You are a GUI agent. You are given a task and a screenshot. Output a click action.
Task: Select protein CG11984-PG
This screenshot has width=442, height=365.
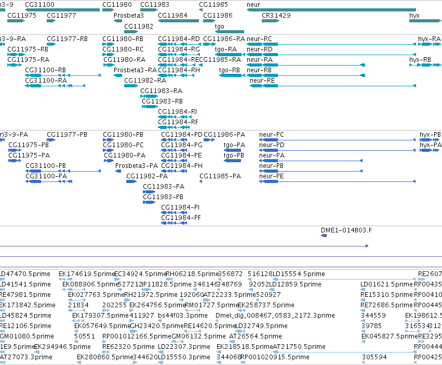182,145
